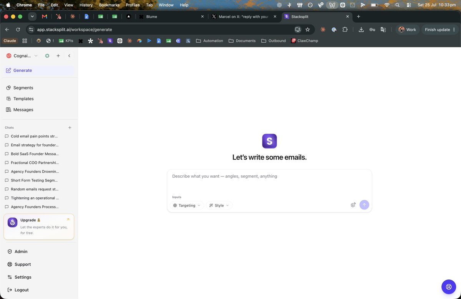The image size is (461, 299).
Task: Open the Automation bookmarks folder
Action: 209,41
